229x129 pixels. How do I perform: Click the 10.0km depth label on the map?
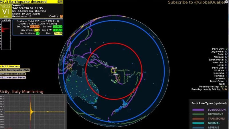point(114,75)
